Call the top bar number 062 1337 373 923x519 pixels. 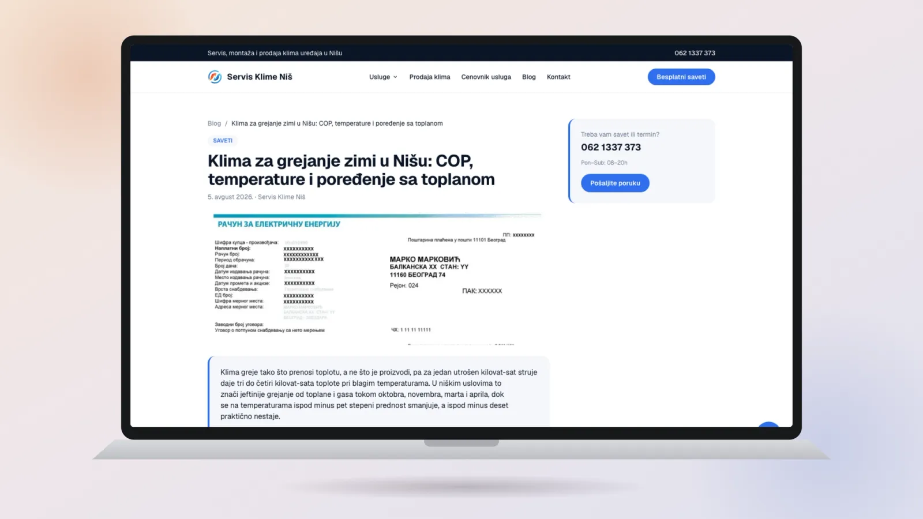pos(695,53)
